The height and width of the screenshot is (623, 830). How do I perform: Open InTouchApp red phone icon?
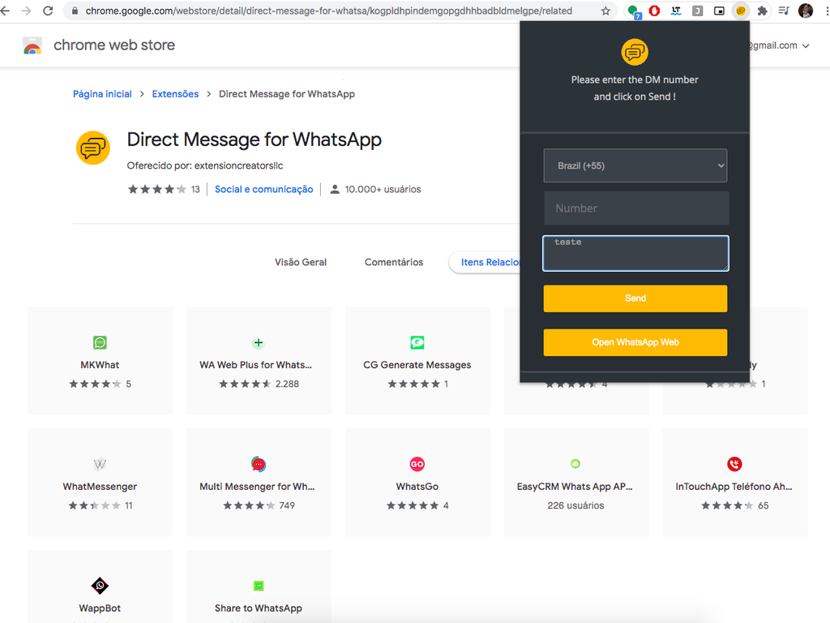pos(734,464)
